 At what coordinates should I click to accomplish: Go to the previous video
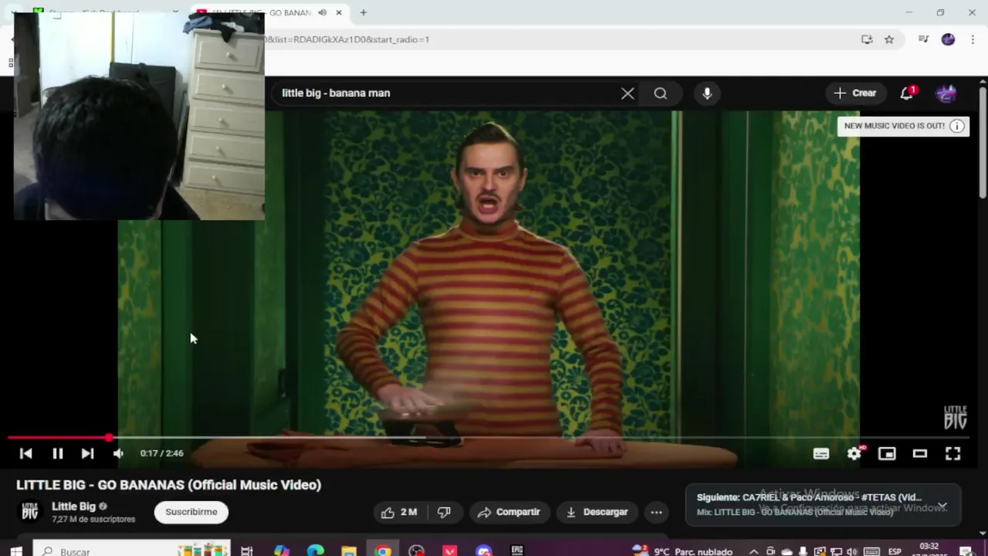point(25,453)
